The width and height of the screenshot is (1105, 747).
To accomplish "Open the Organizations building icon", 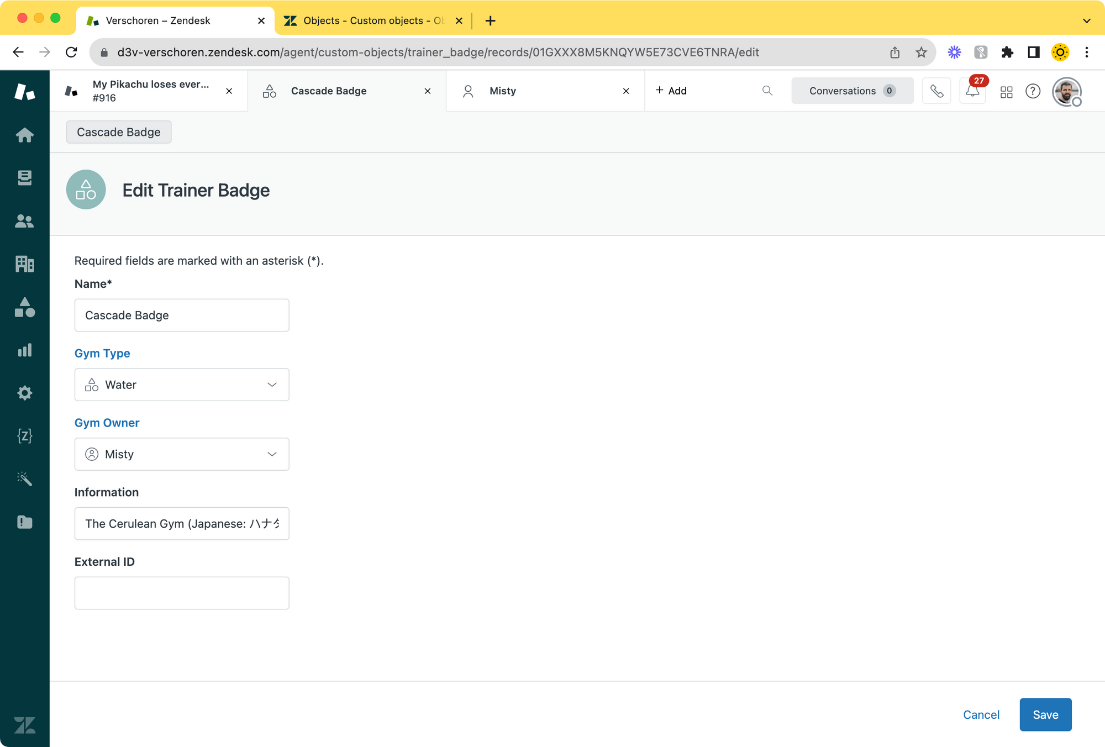I will (x=24, y=264).
